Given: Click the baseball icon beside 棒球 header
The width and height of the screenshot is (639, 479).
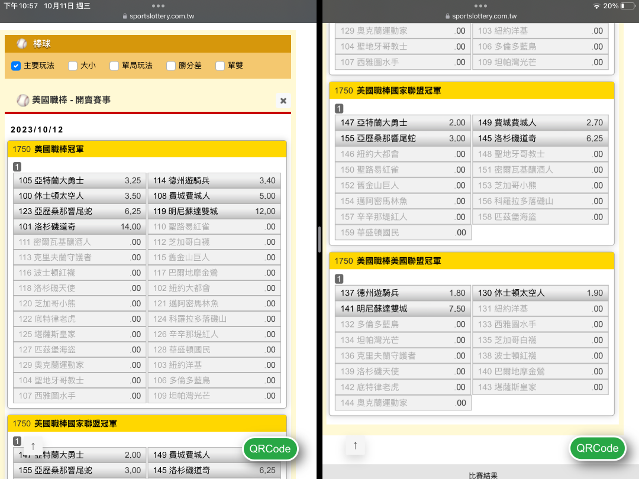Looking at the screenshot, I should coord(22,44).
